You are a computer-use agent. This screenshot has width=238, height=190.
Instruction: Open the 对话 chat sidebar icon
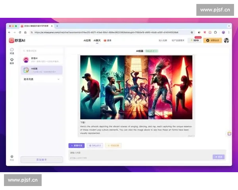(12, 51)
